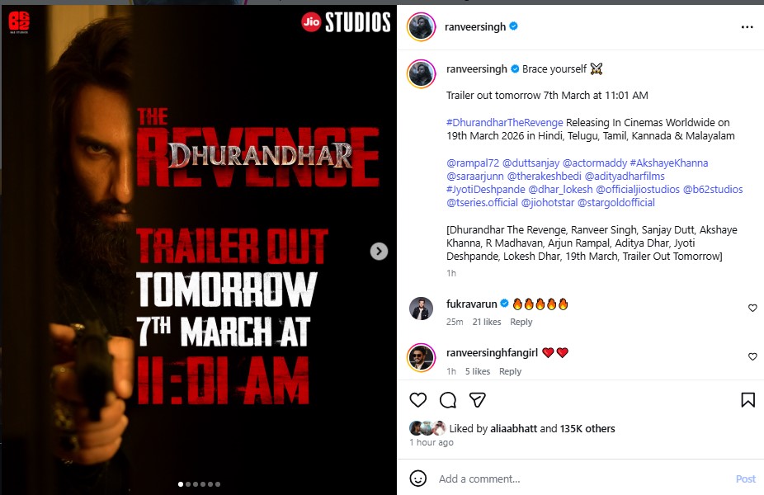764x495 pixels.
Task: Open the three-dot more options menu
Action: 747,26
